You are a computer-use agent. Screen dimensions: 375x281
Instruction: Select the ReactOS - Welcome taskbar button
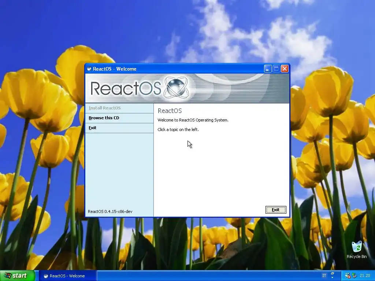coord(67,276)
